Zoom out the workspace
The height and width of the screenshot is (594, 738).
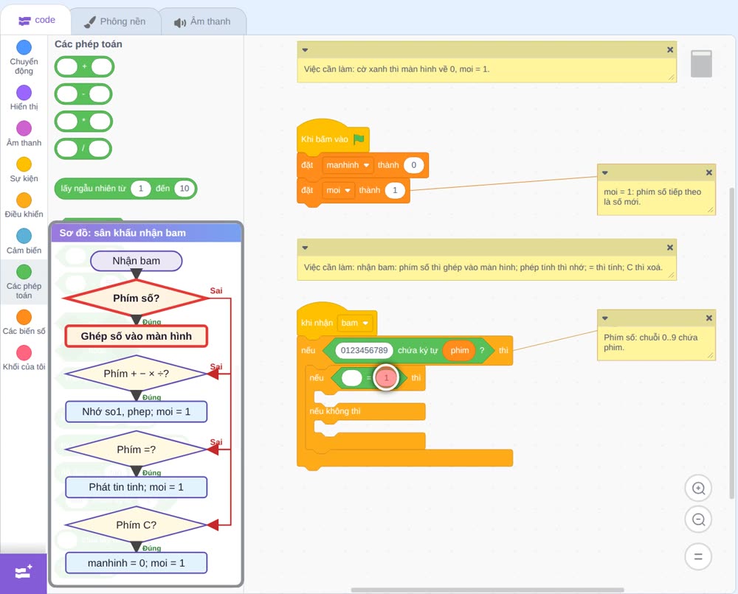pos(698,520)
